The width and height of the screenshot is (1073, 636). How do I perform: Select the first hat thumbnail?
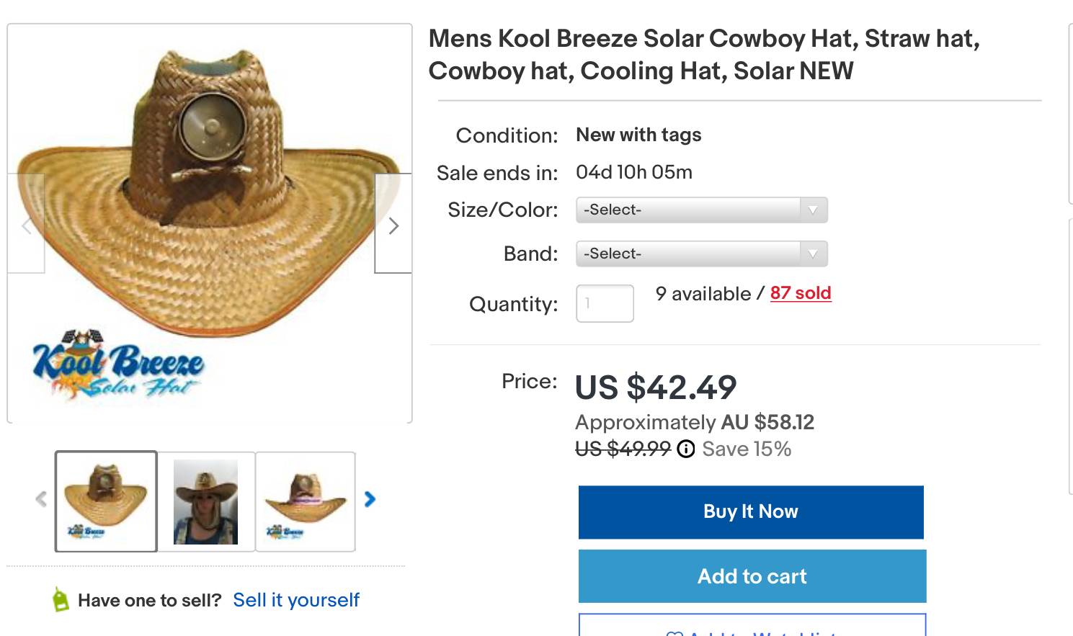pyautogui.click(x=106, y=501)
